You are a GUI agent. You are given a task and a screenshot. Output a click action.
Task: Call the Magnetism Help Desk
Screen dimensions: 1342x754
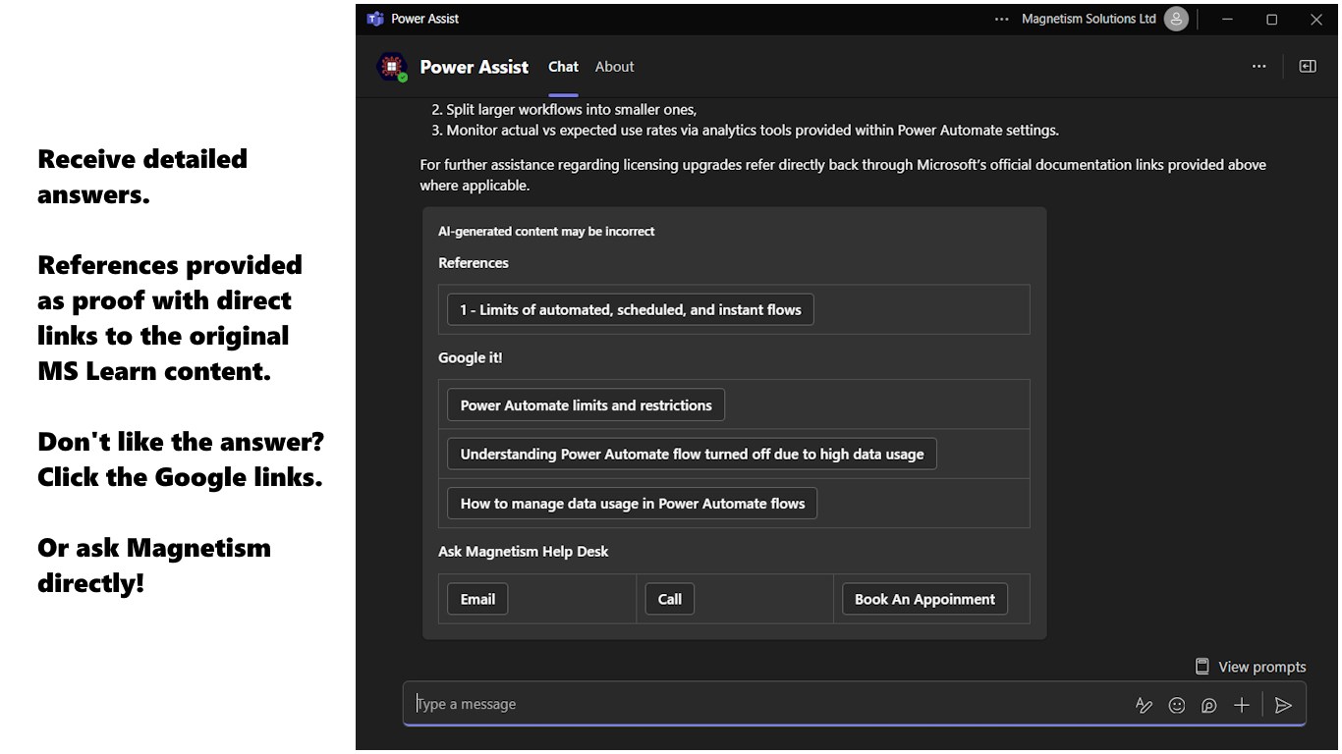pyautogui.click(x=670, y=599)
